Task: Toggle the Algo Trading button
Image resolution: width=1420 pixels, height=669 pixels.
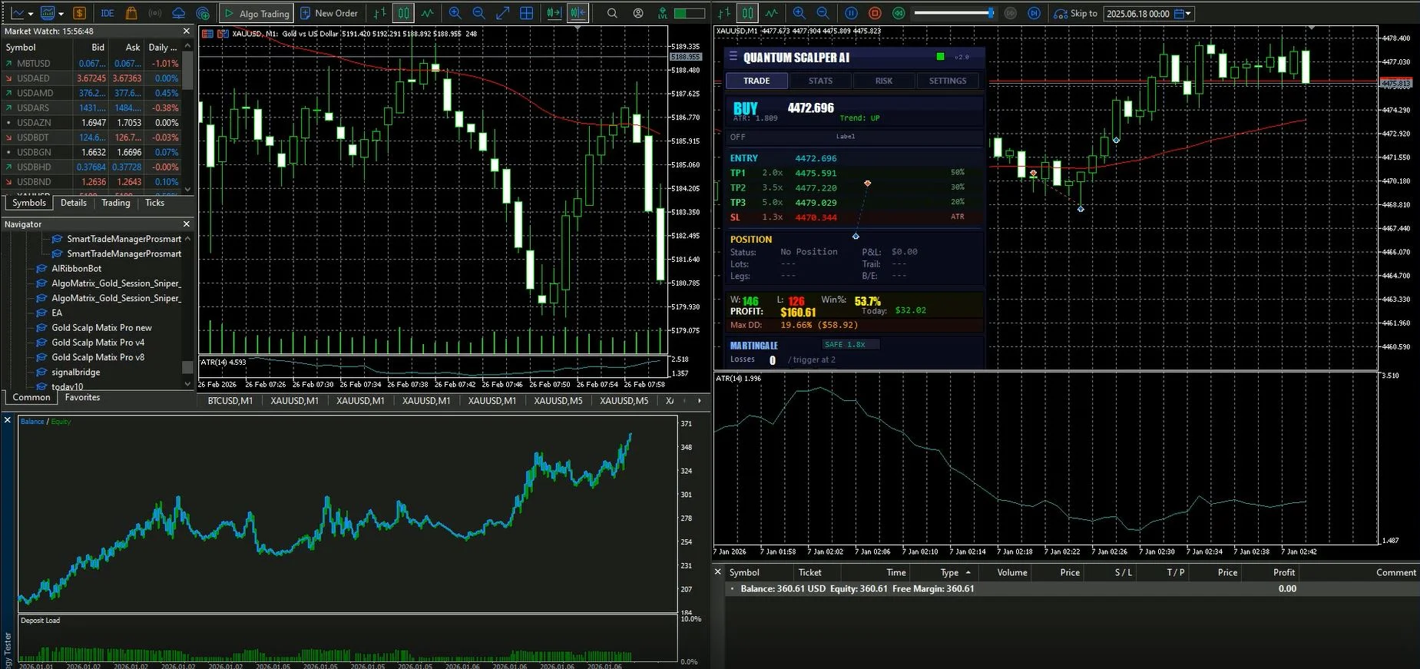Action: (x=256, y=13)
